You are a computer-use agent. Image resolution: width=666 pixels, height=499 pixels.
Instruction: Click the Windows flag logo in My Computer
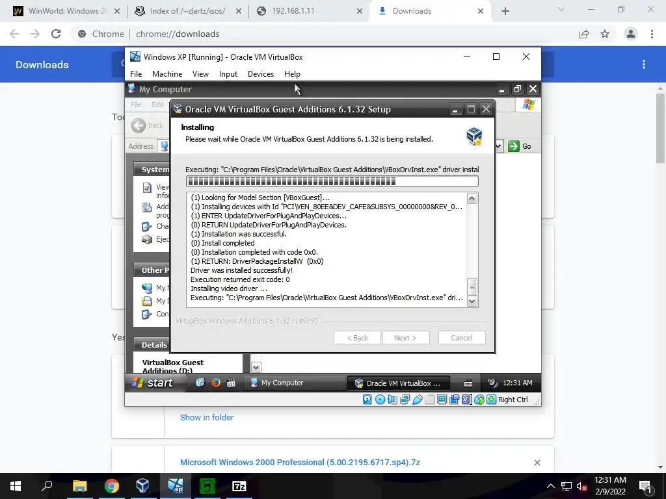528,105
